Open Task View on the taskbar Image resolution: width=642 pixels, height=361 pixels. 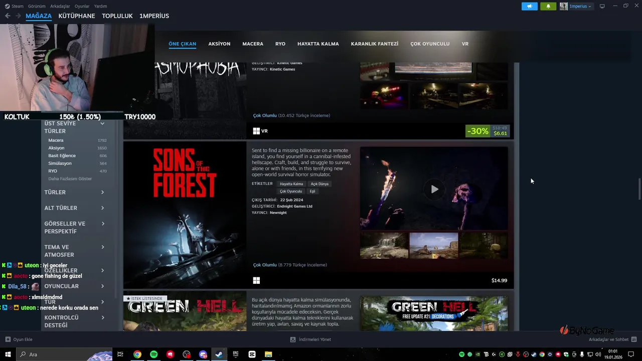tap(120, 354)
